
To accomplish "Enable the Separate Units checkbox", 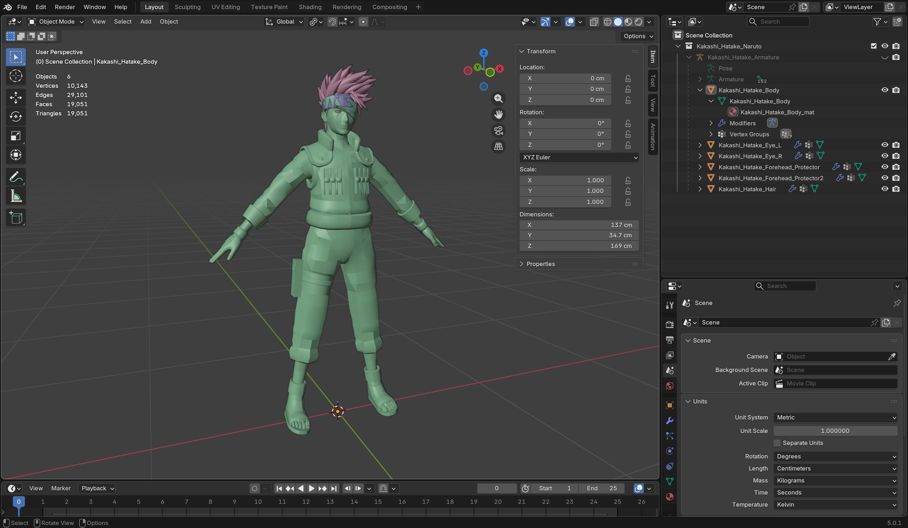I will click(777, 443).
